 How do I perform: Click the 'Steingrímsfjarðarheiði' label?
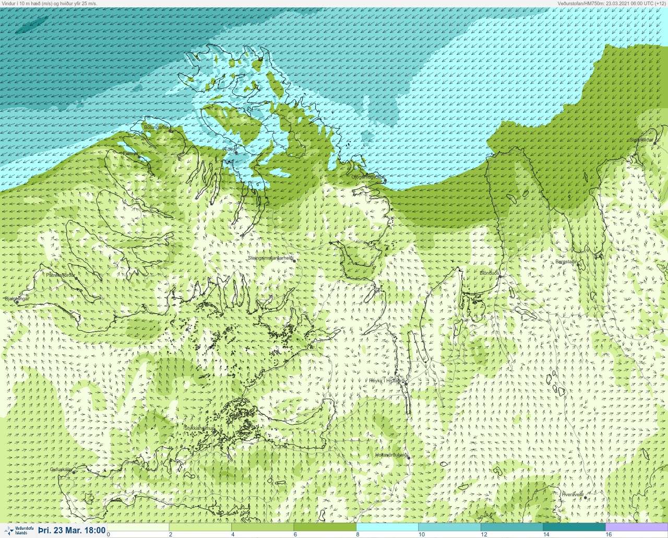pyautogui.click(x=270, y=258)
